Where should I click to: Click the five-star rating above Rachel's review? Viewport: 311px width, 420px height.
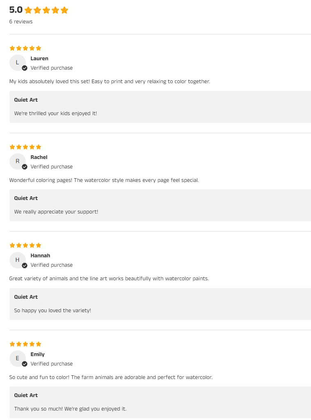click(x=25, y=147)
